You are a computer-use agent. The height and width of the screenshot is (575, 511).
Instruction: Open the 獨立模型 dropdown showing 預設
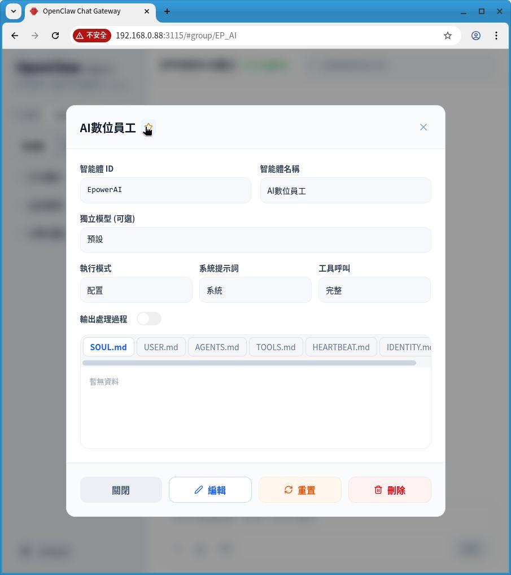click(x=255, y=240)
